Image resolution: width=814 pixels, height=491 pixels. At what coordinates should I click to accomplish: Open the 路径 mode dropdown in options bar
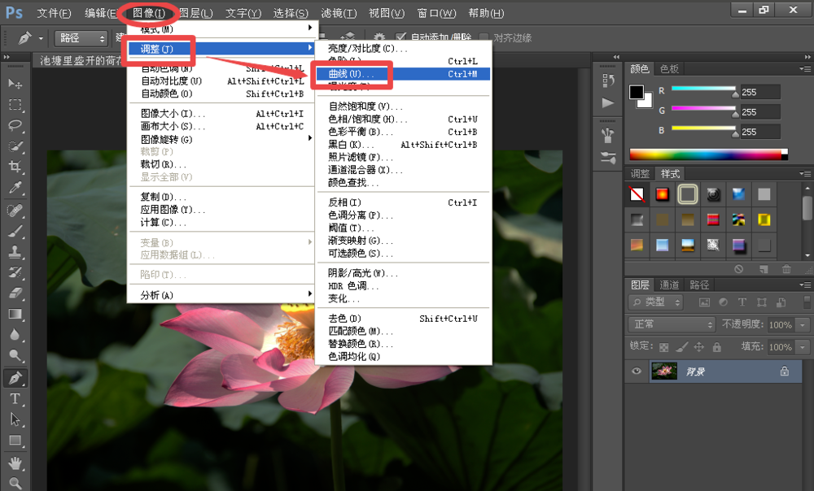[81, 38]
